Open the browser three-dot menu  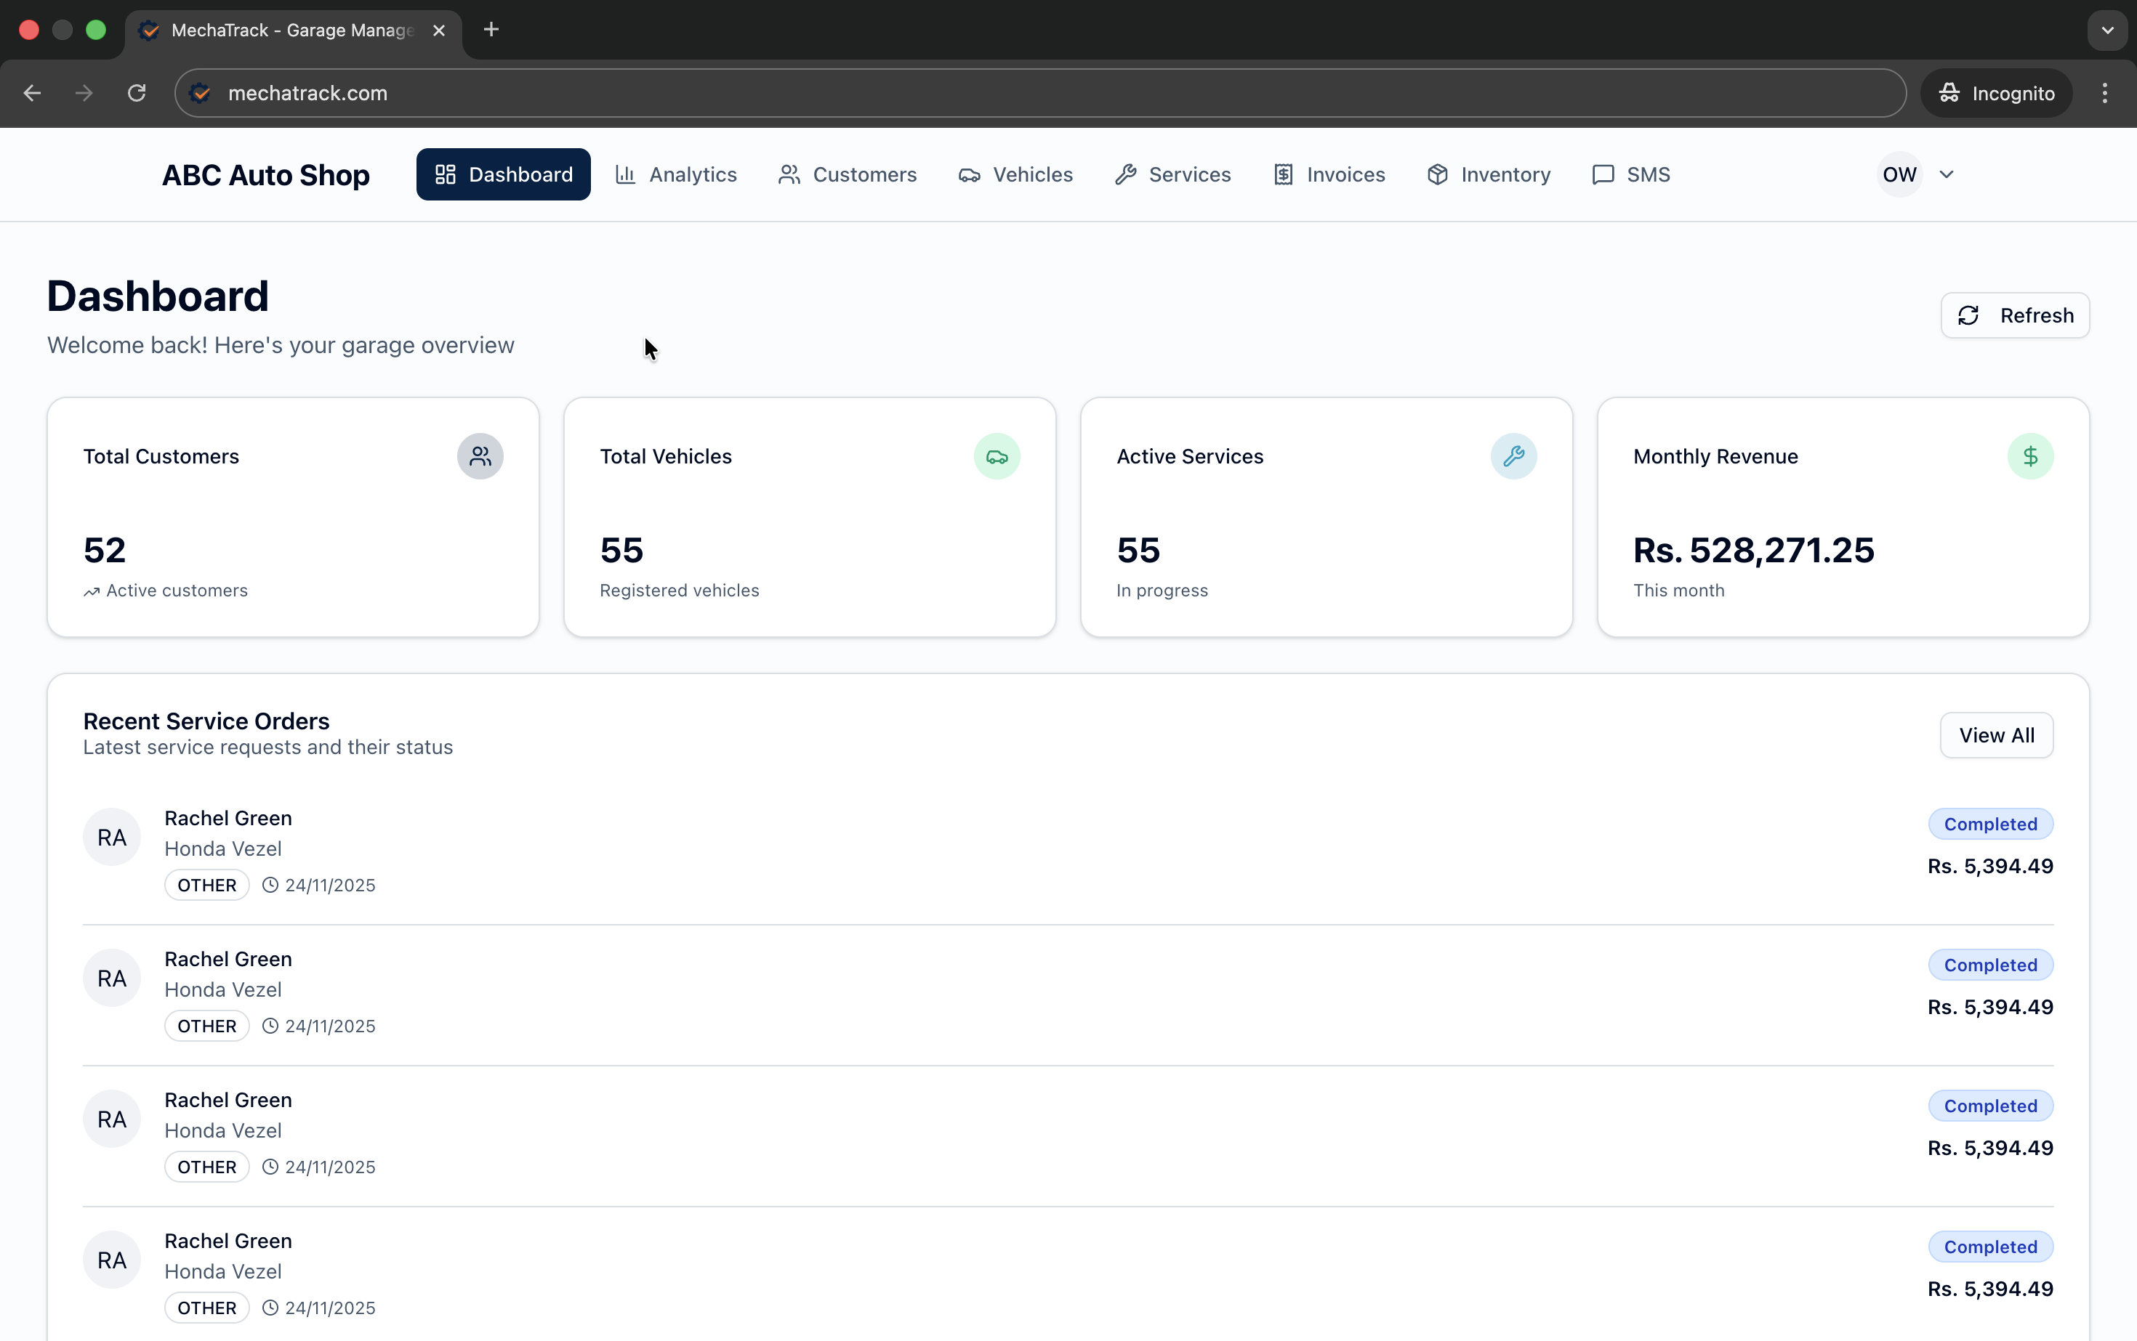point(2104,92)
